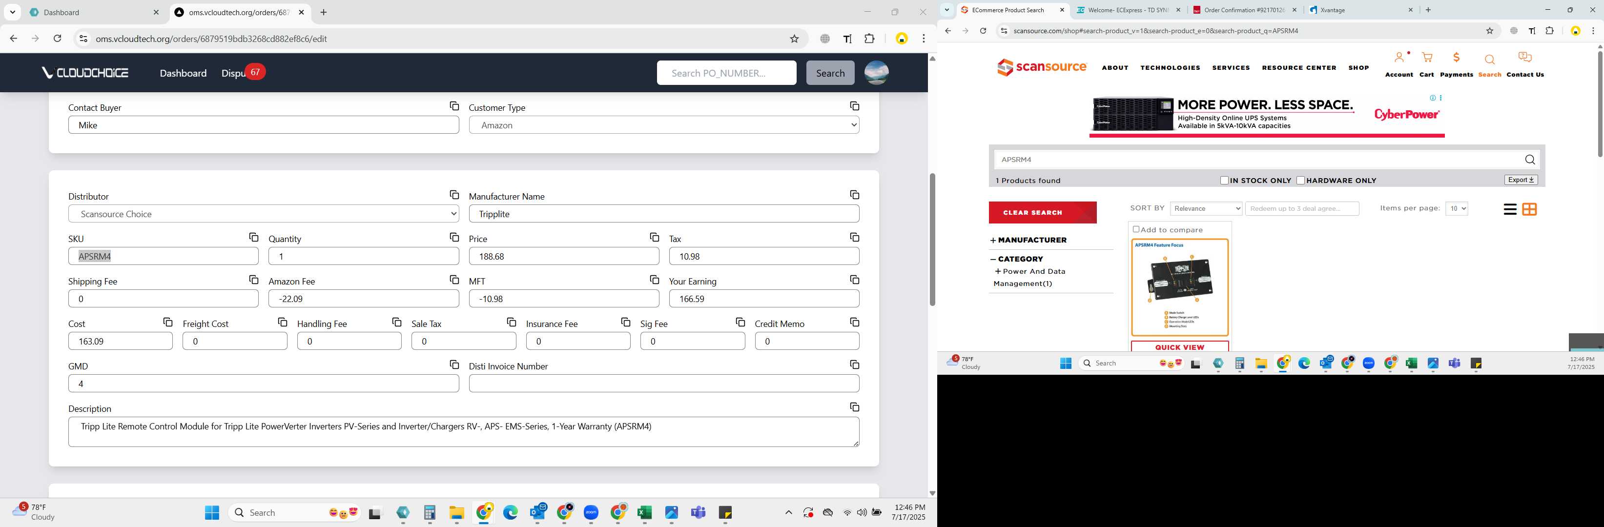Copy the Your Earning value
This screenshot has height=527, width=1604.
click(x=854, y=280)
